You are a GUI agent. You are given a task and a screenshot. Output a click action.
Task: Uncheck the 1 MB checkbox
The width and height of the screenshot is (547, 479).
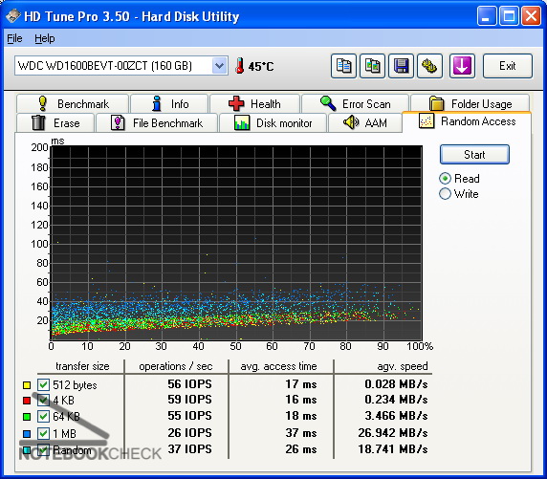[43, 433]
